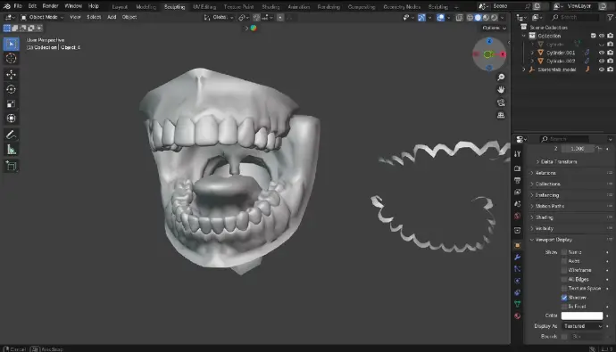Screen dimensions: 616x352
Task: Switch perspective/orthographic grid icon
Action: pyautogui.click(x=501, y=115)
